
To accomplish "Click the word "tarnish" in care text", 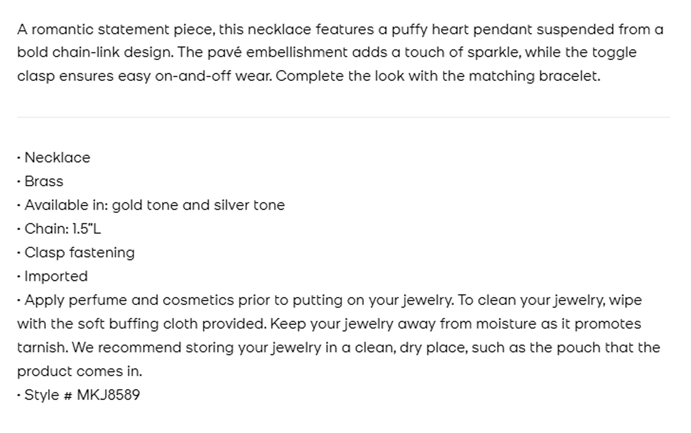I will coord(41,348).
